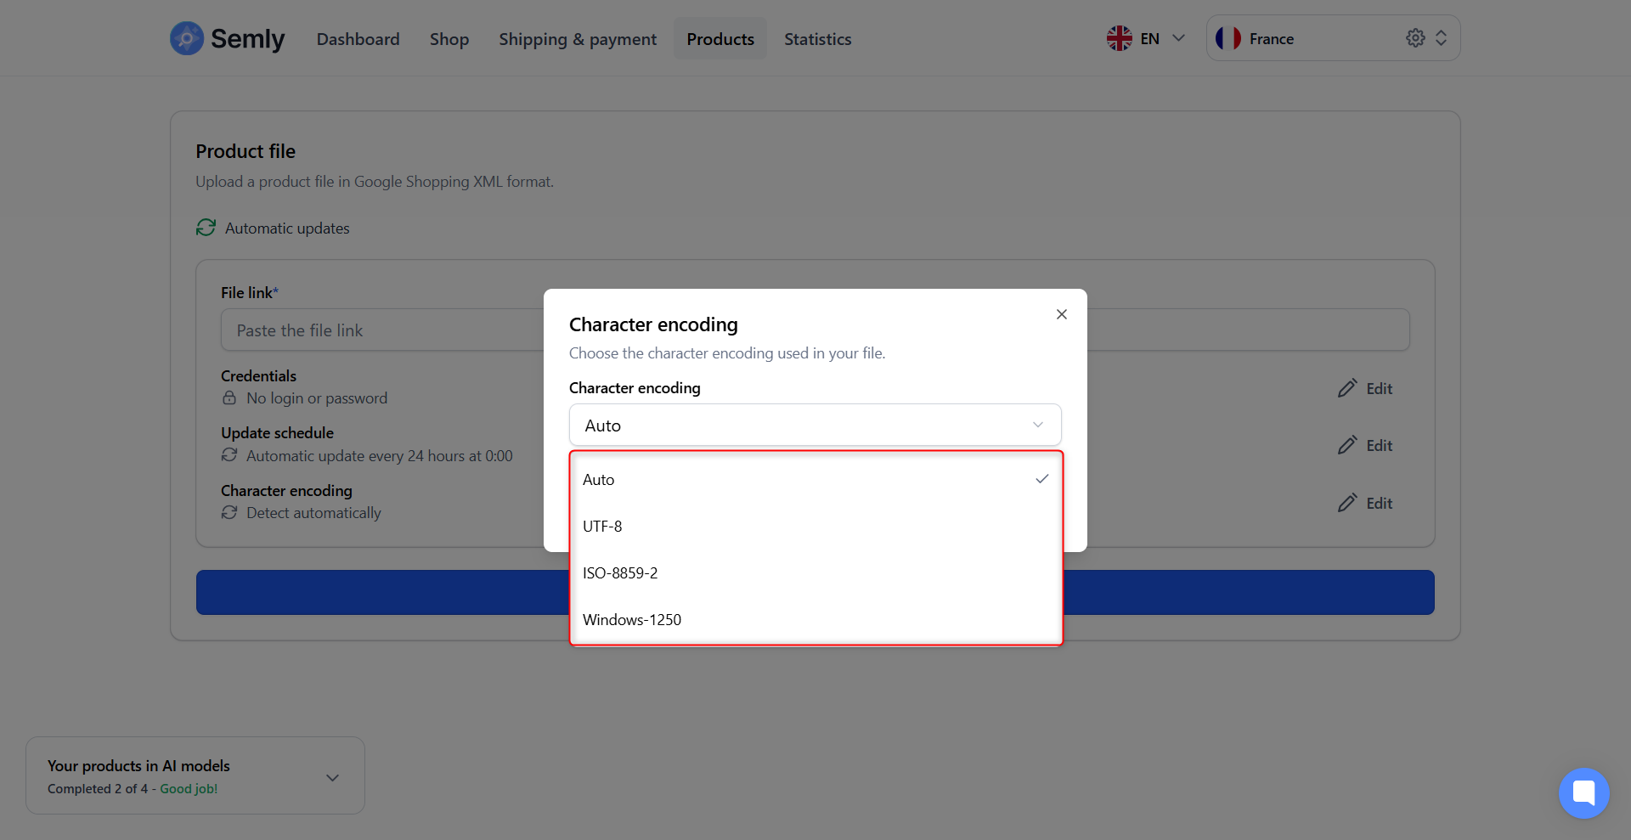
Task: Collapse the Character encoding combo box
Action: pos(815,425)
